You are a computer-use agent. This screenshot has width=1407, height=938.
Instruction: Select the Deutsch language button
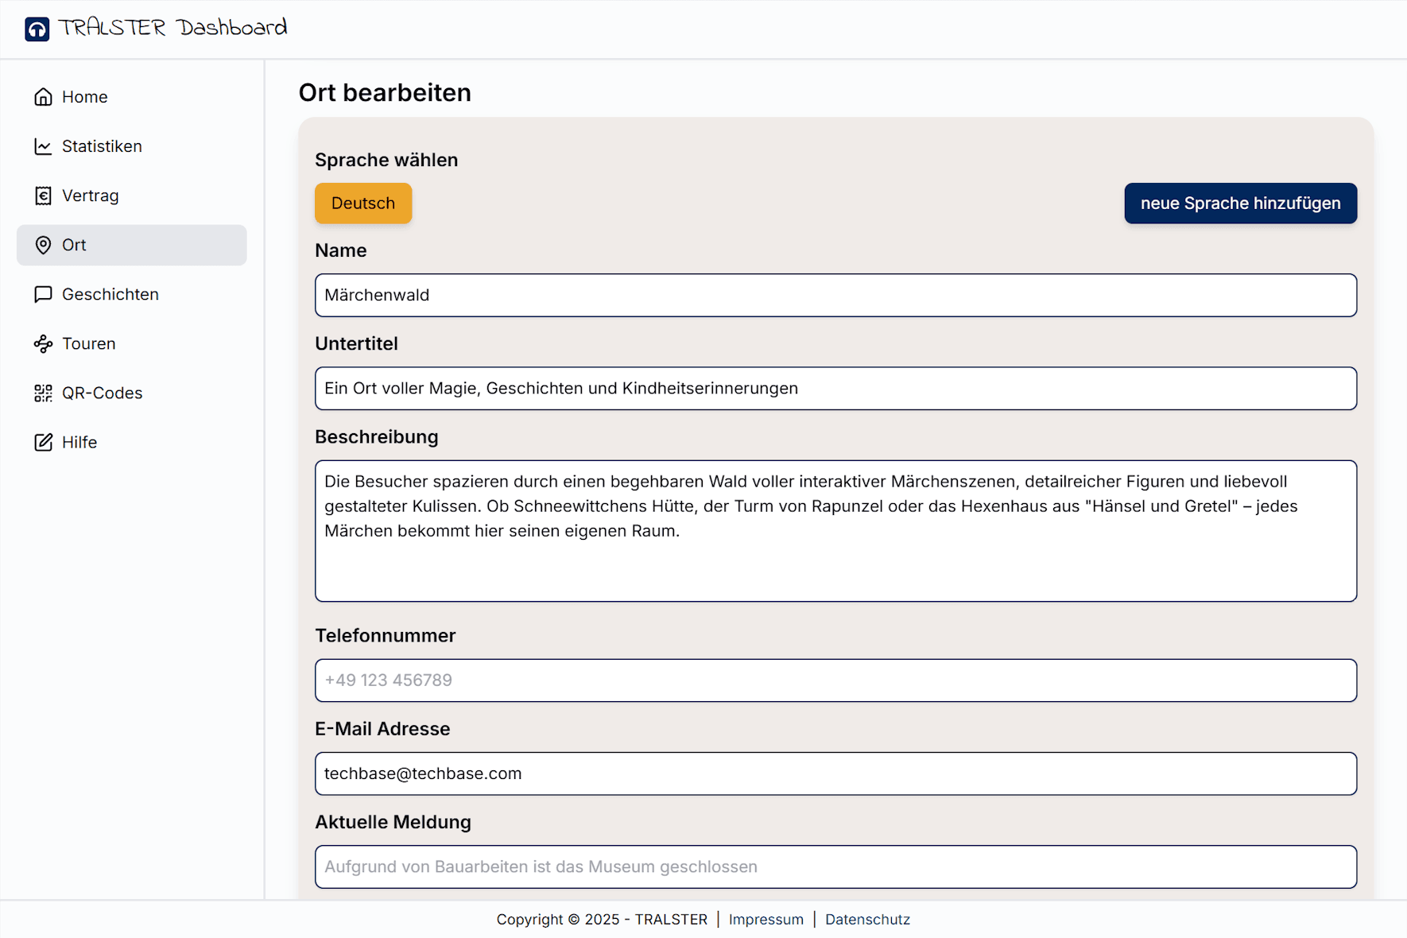click(x=363, y=203)
